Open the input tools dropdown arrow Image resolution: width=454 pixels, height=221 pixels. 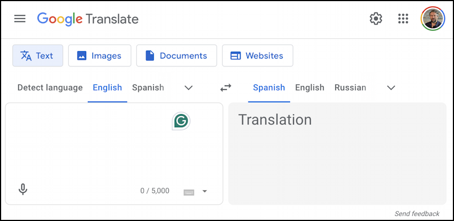pos(204,191)
